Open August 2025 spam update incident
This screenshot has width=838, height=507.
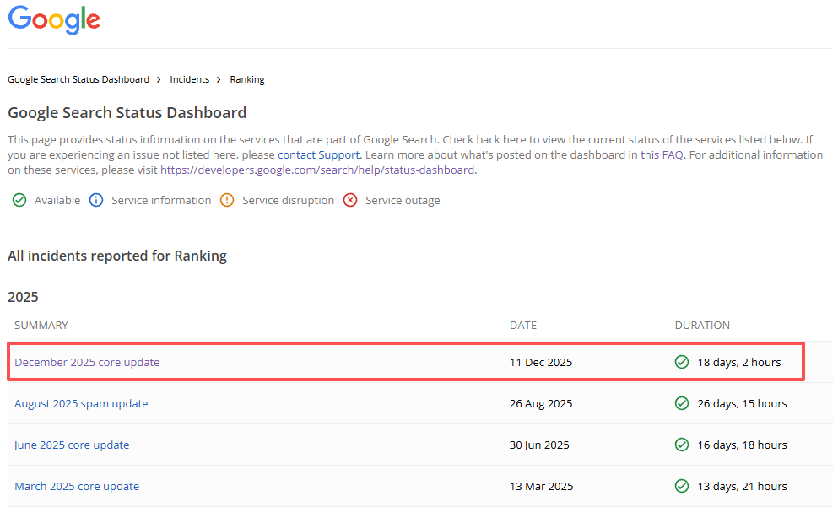pos(81,403)
